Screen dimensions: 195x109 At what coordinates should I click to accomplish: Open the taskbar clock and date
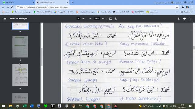pos(182,106)
